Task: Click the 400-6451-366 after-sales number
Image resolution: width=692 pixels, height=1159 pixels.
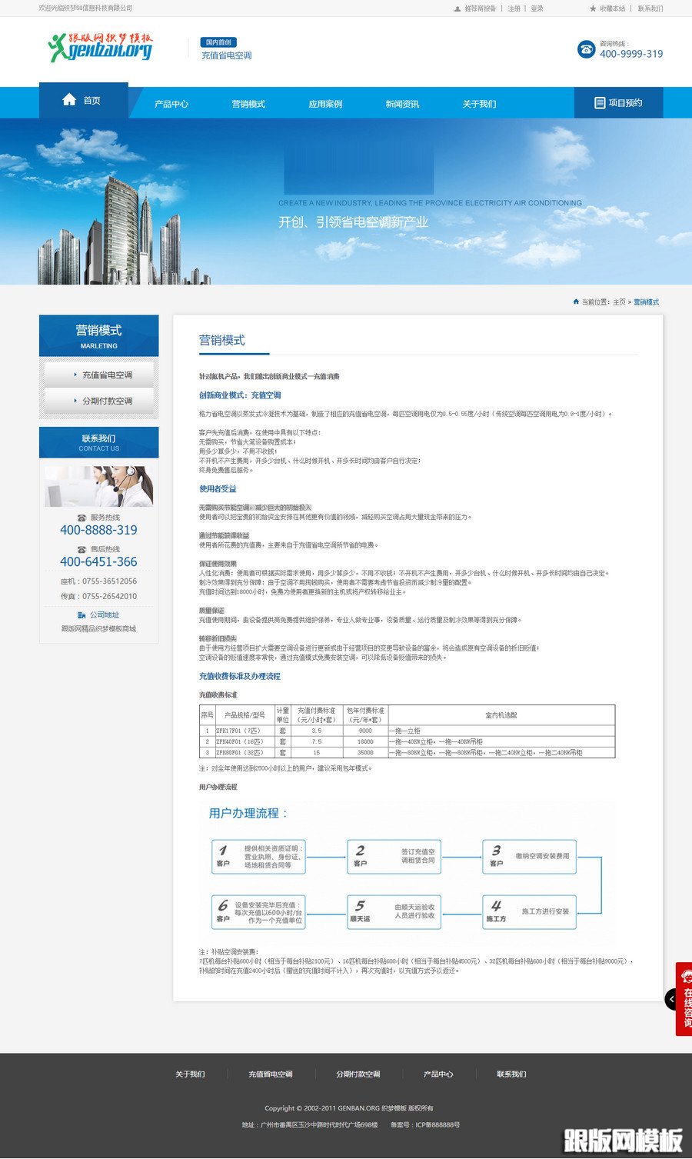Action: point(98,561)
